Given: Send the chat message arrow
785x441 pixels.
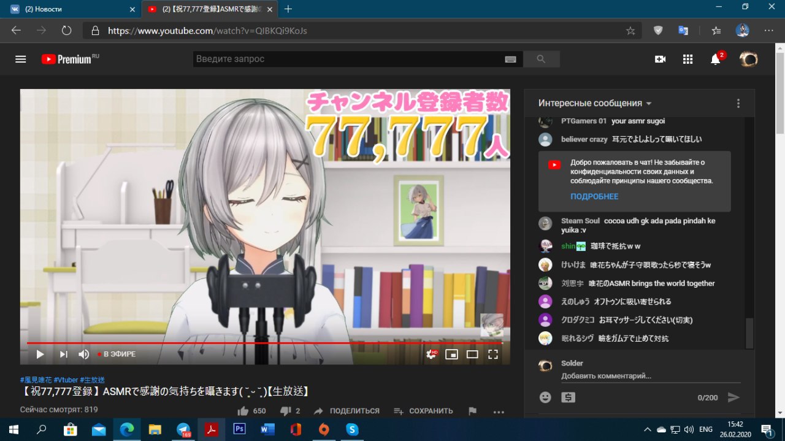Looking at the screenshot, I should pos(733,397).
